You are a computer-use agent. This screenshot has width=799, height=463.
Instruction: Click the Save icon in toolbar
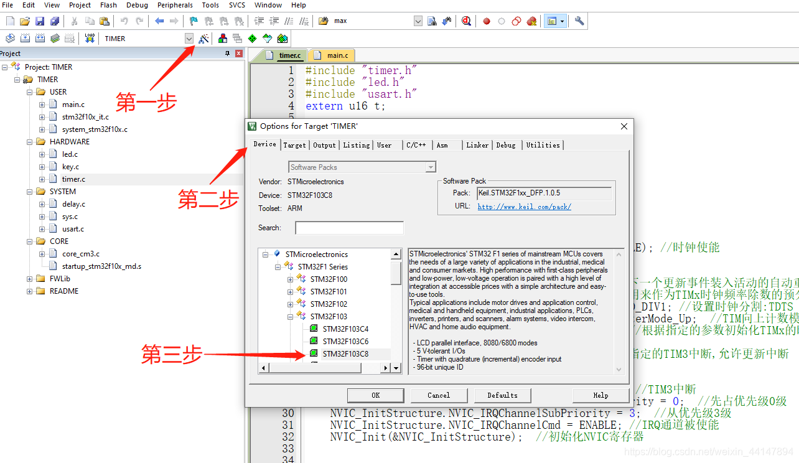click(40, 21)
